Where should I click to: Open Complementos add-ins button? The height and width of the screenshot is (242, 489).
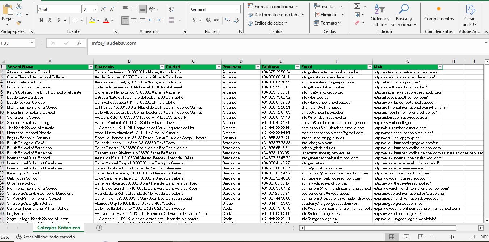pos(439,12)
